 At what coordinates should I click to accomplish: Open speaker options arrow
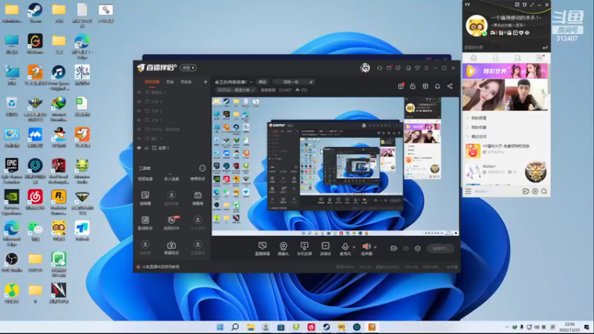tap(375, 247)
